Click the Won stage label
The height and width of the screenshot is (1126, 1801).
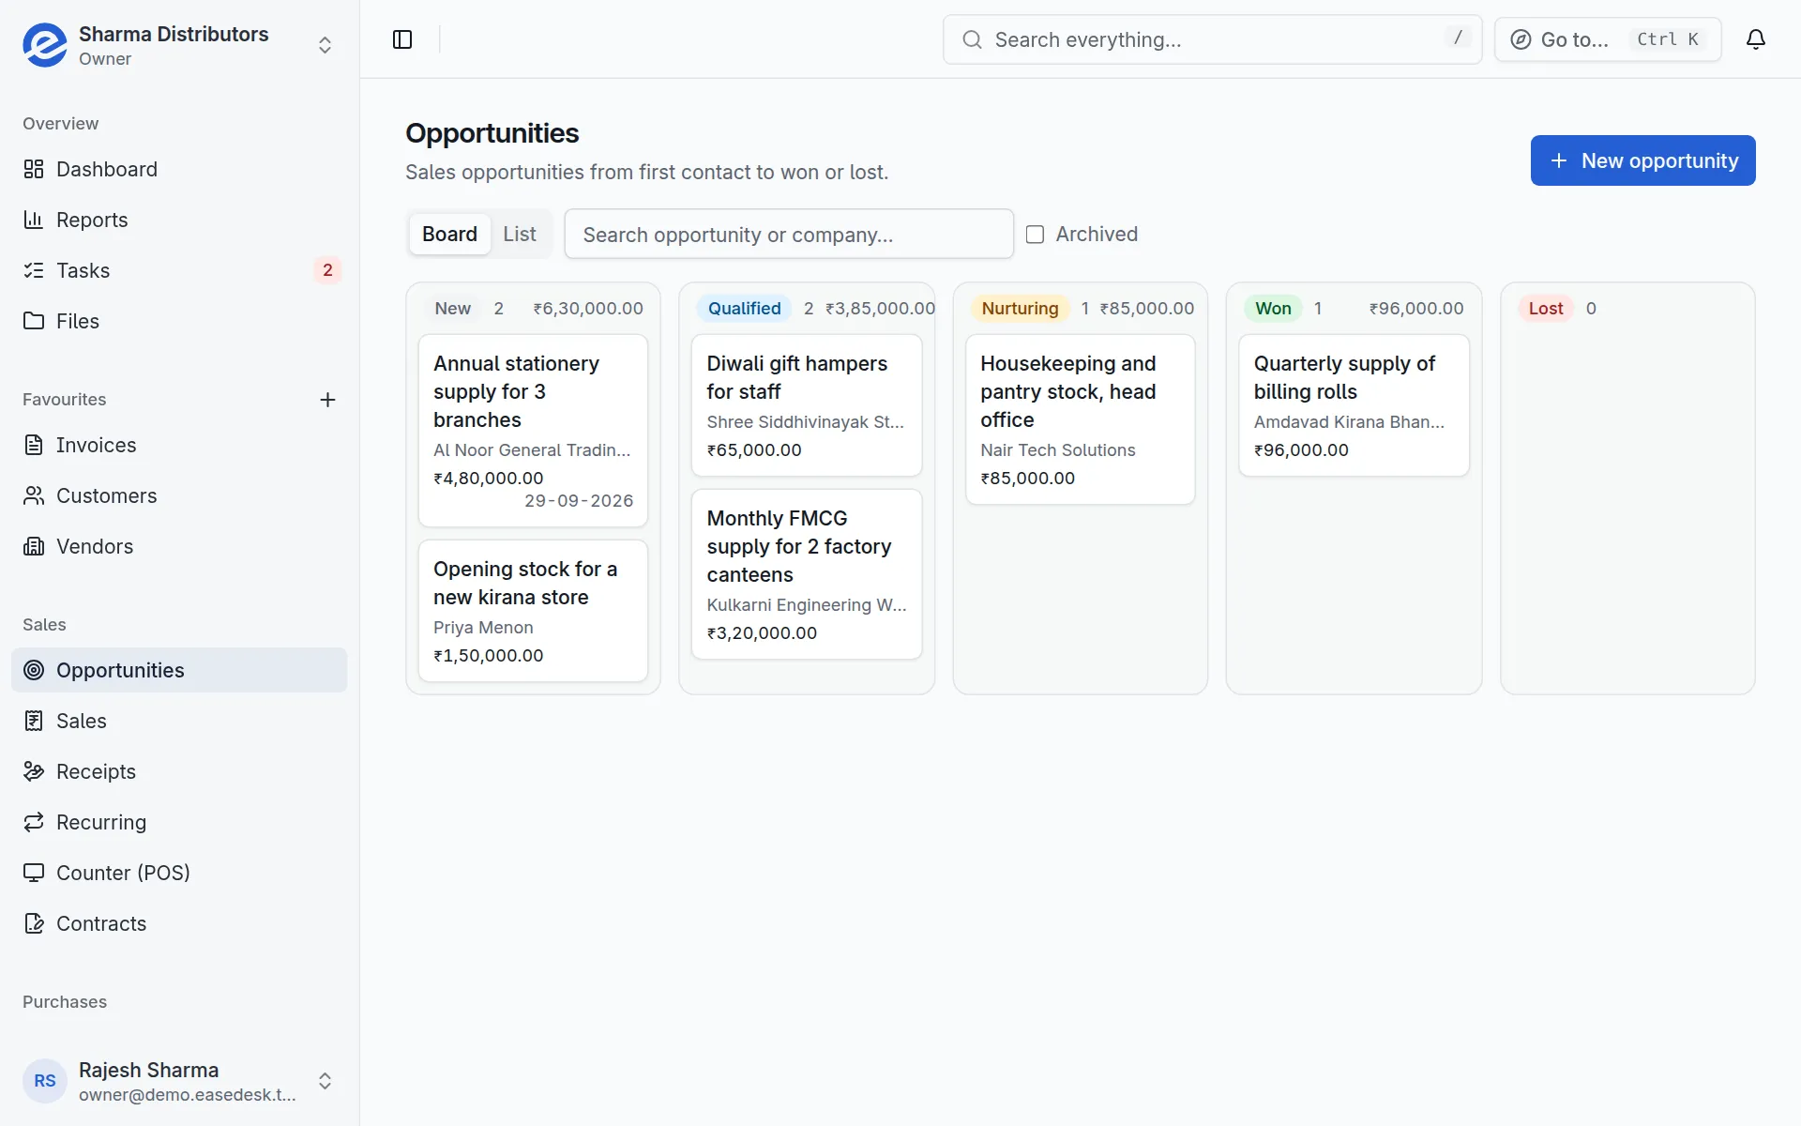[x=1273, y=309]
